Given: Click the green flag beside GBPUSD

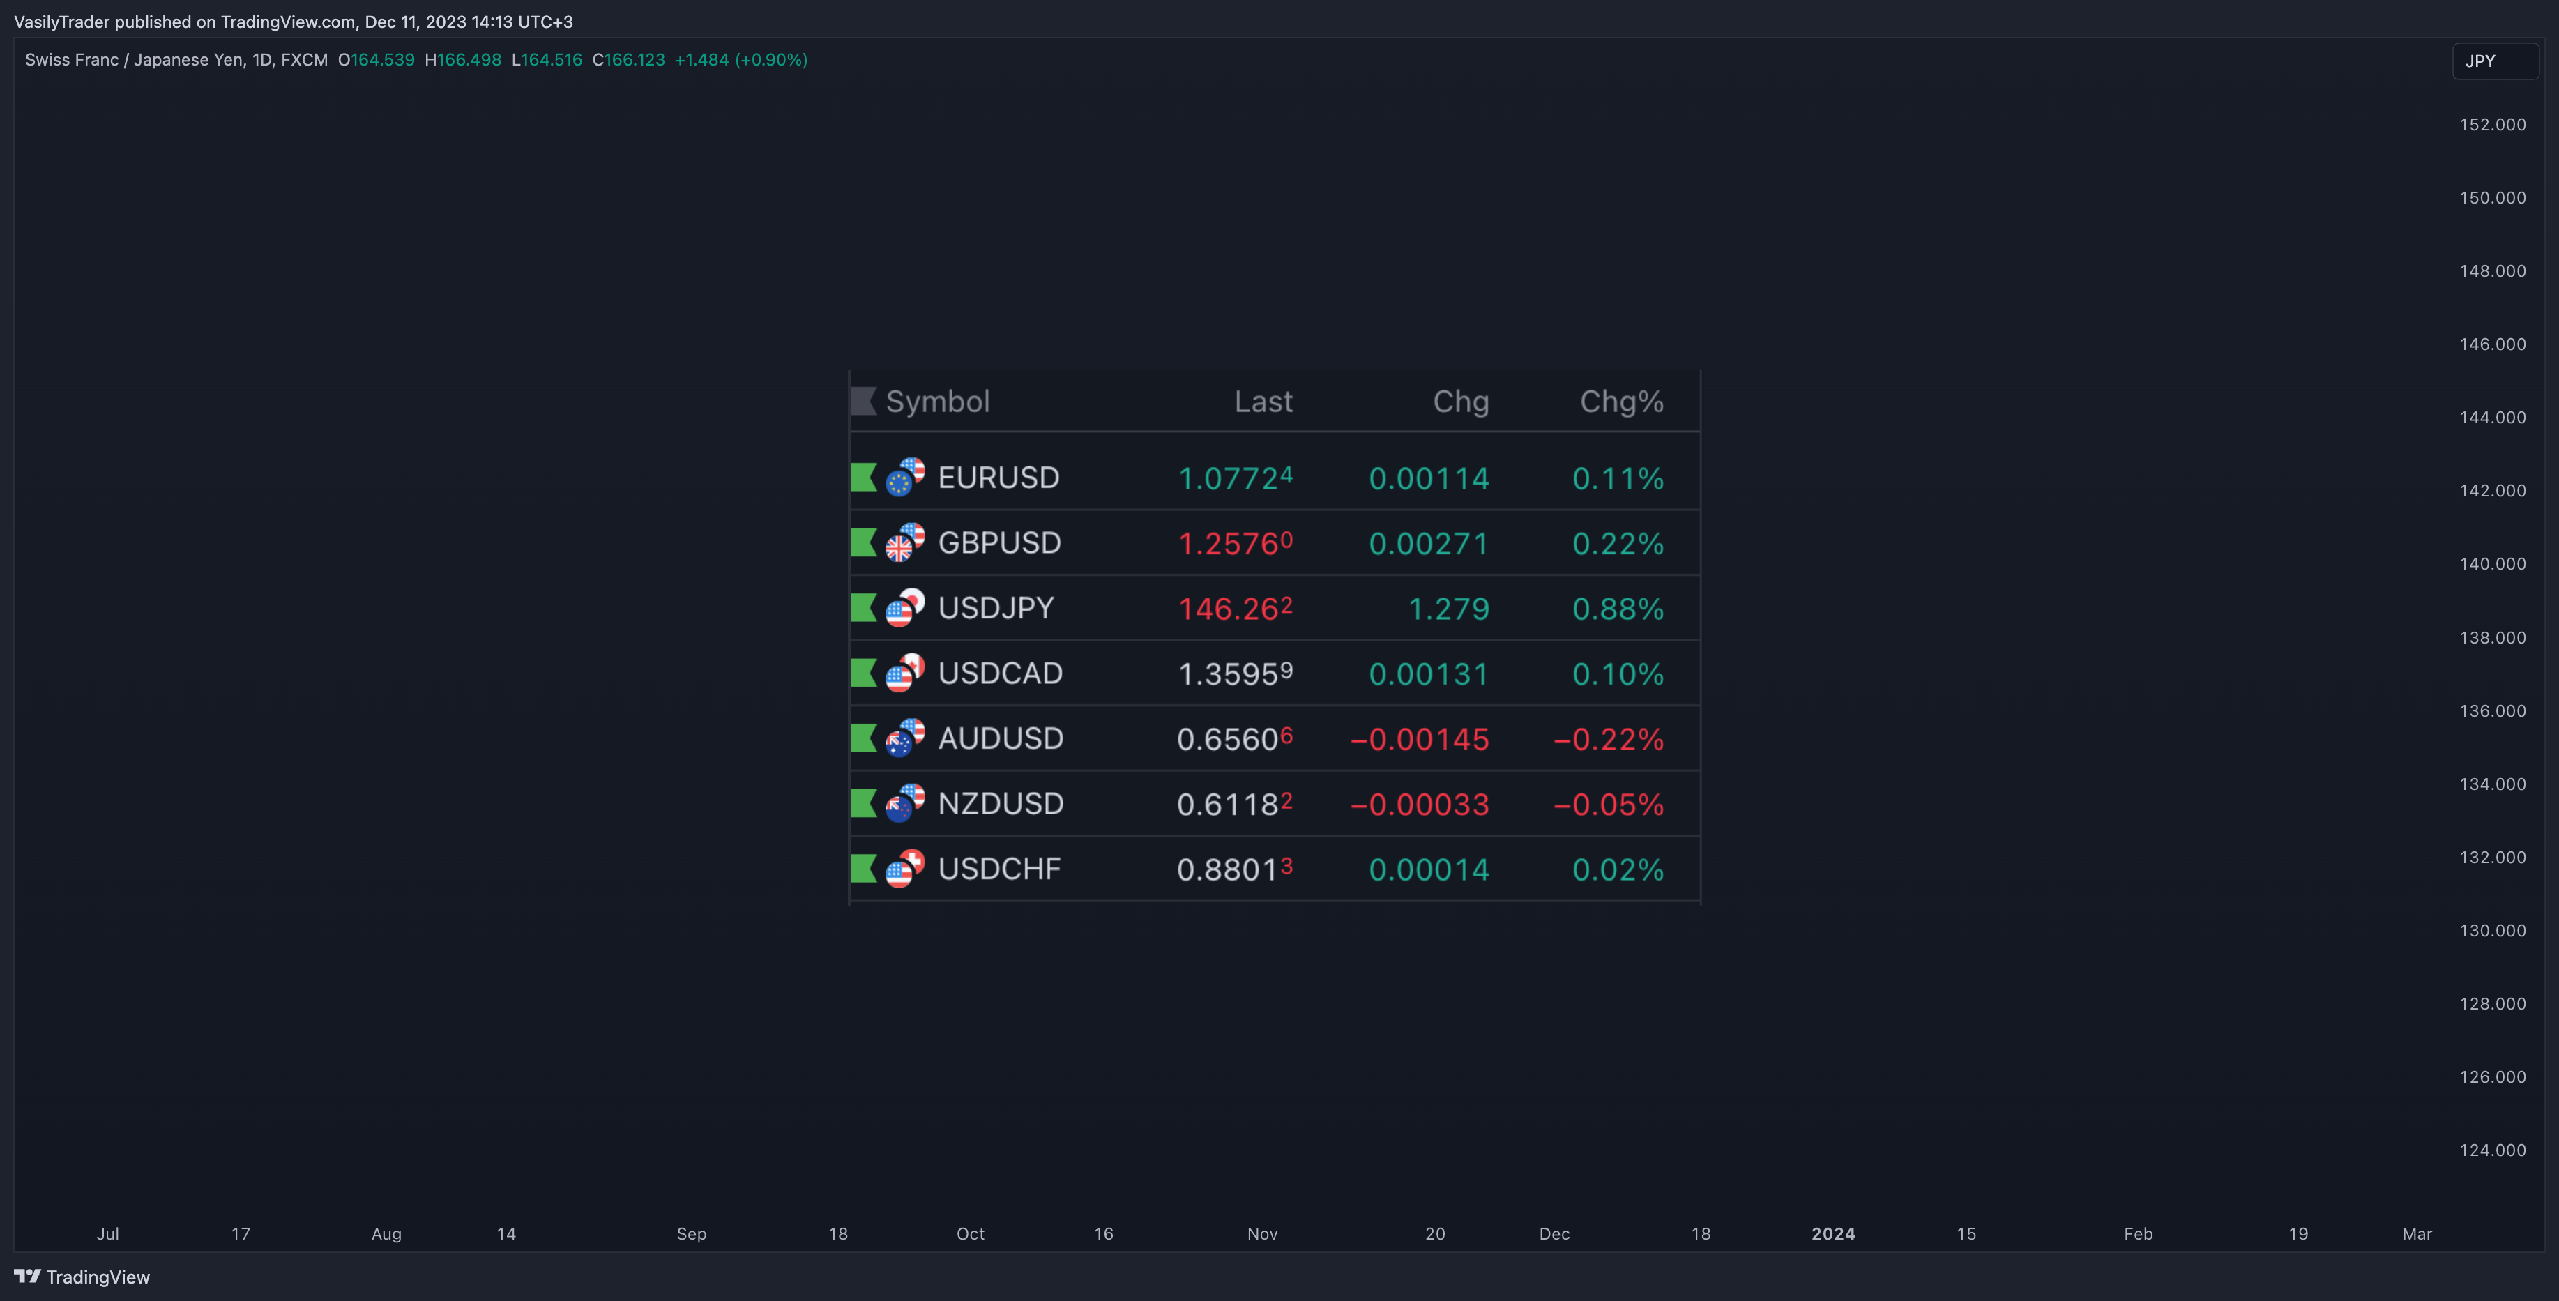Looking at the screenshot, I should coord(863,543).
